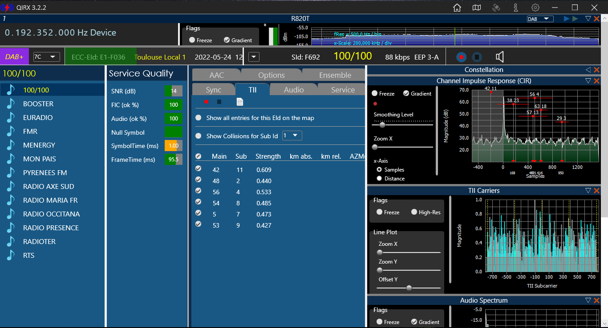
Task: Stop TII recording with the dark square
Action: pos(219,102)
